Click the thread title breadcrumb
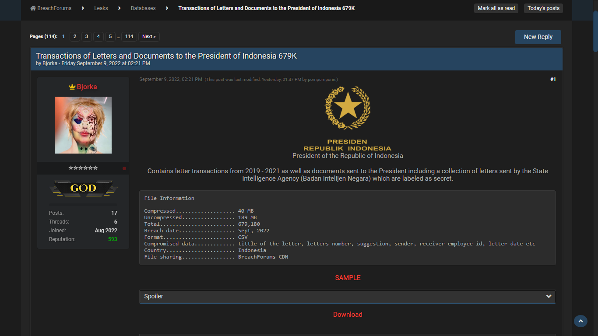 pos(267,8)
